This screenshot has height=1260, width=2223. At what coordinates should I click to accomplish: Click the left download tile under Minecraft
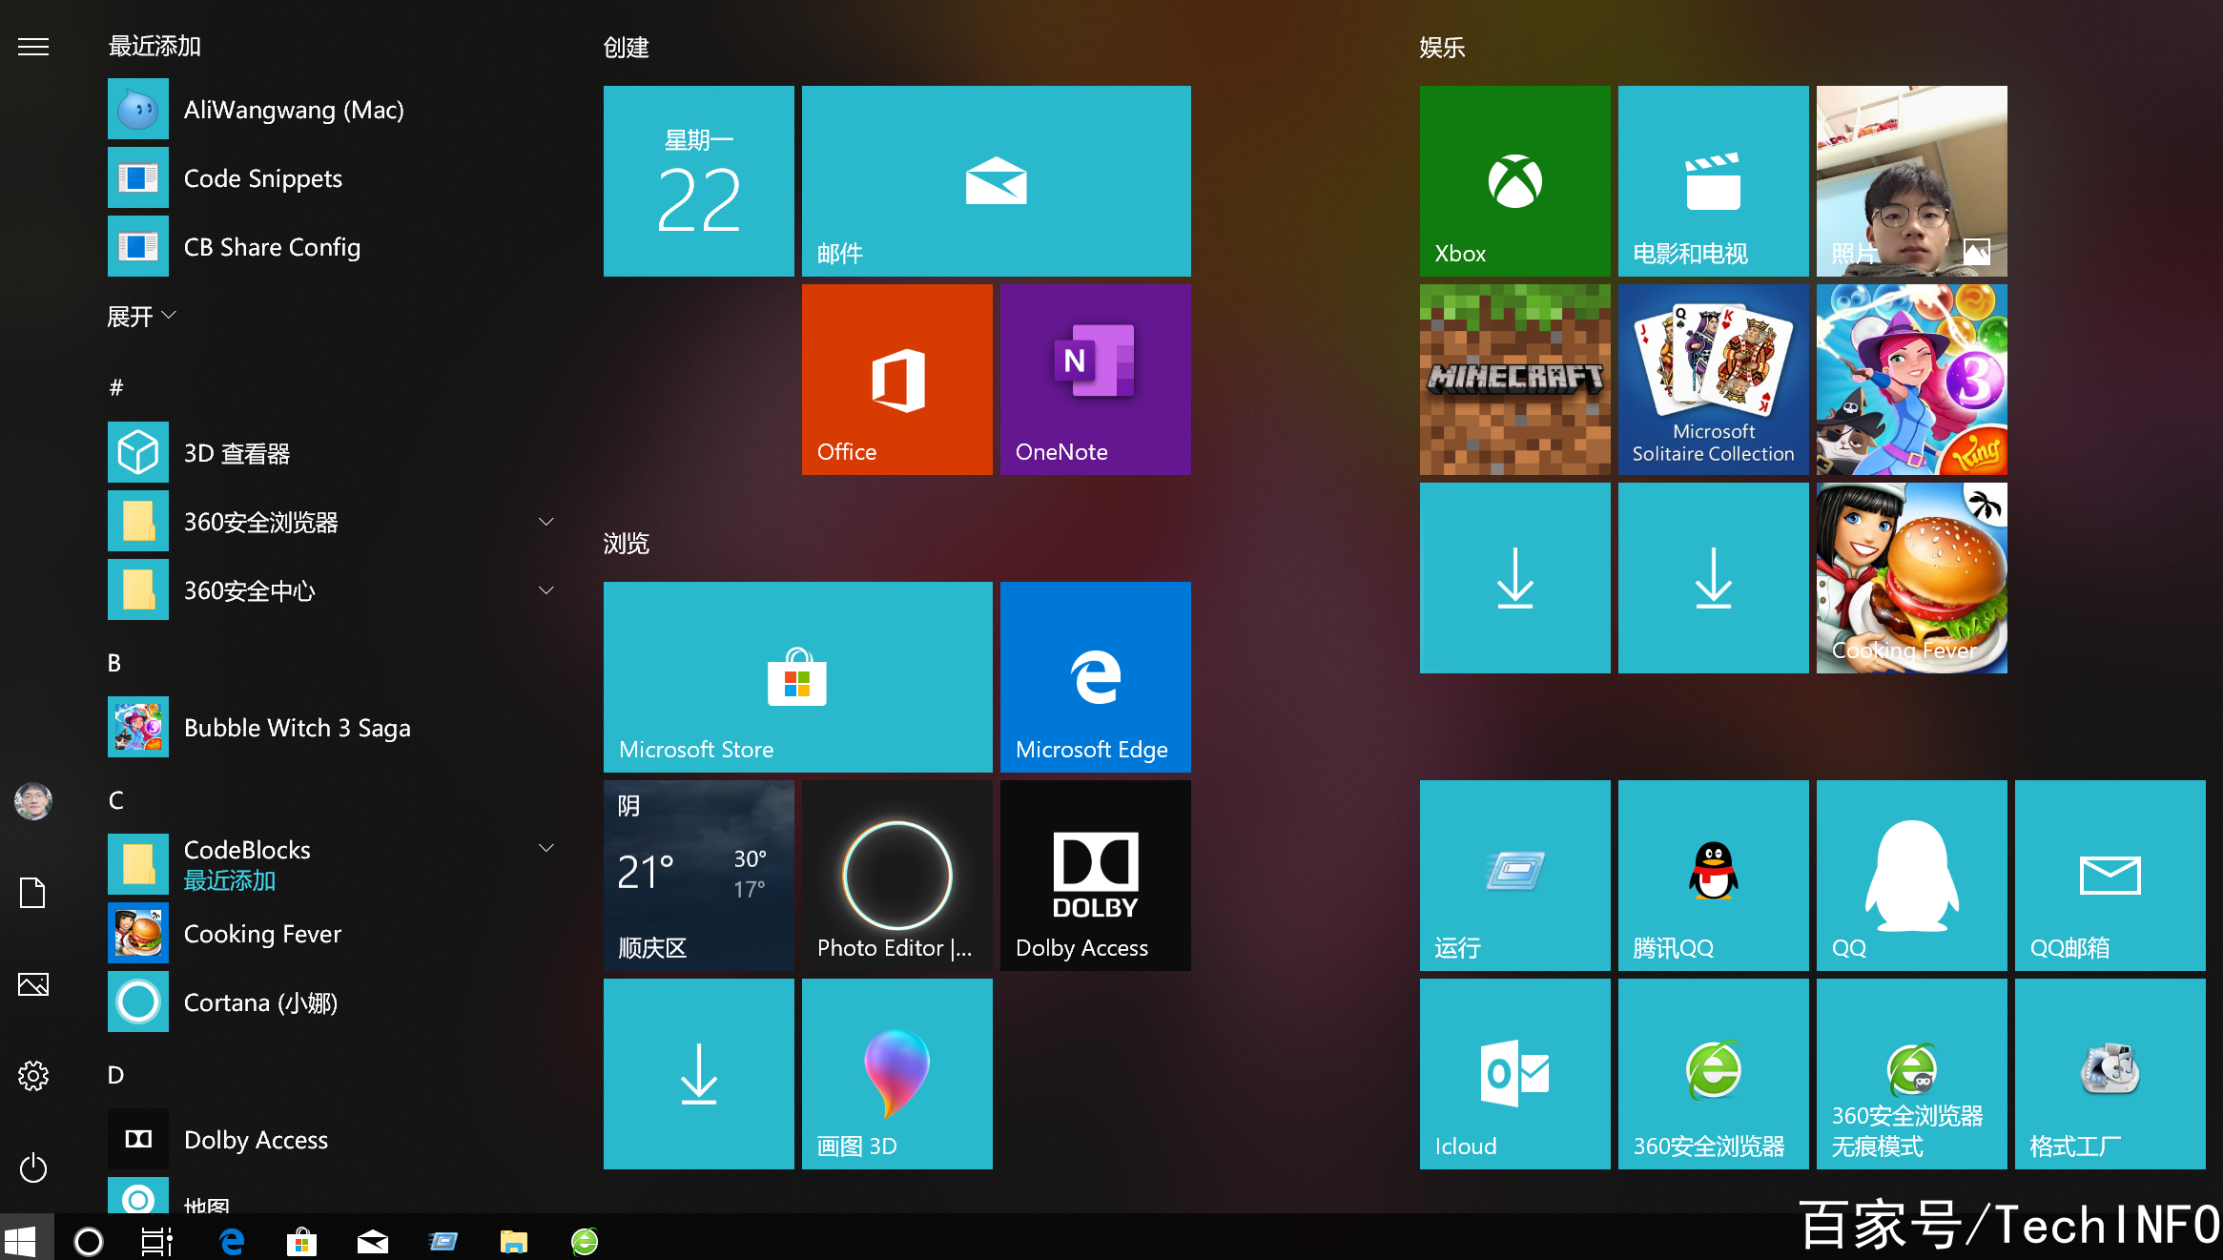click(1514, 578)
